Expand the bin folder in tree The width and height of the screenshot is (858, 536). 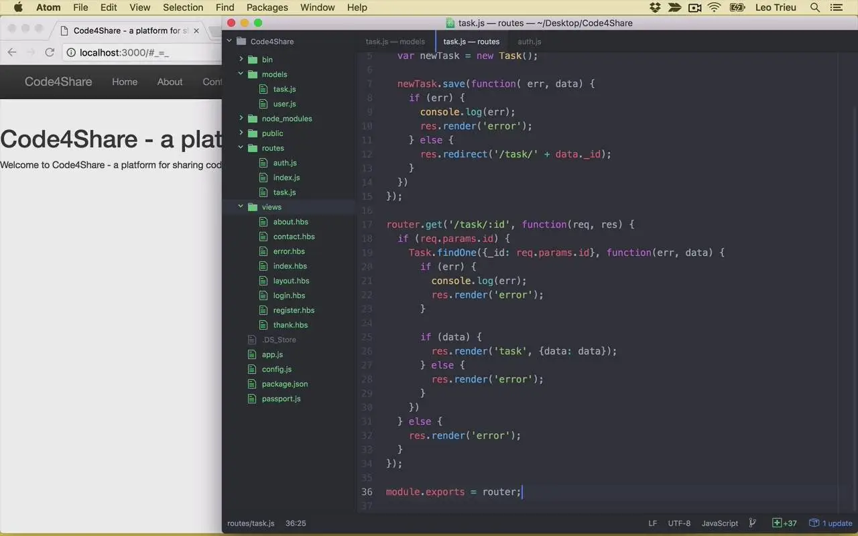point(241,60)
